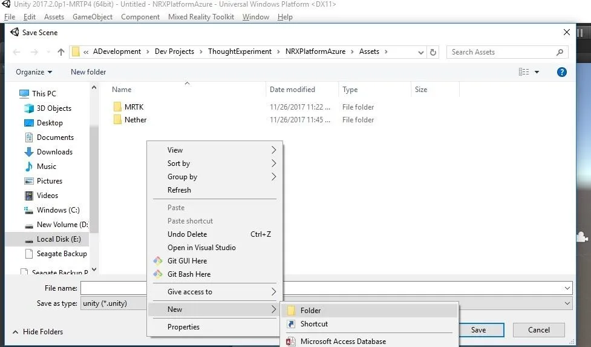Open Unity's GameObject menu

click(93, 17)
